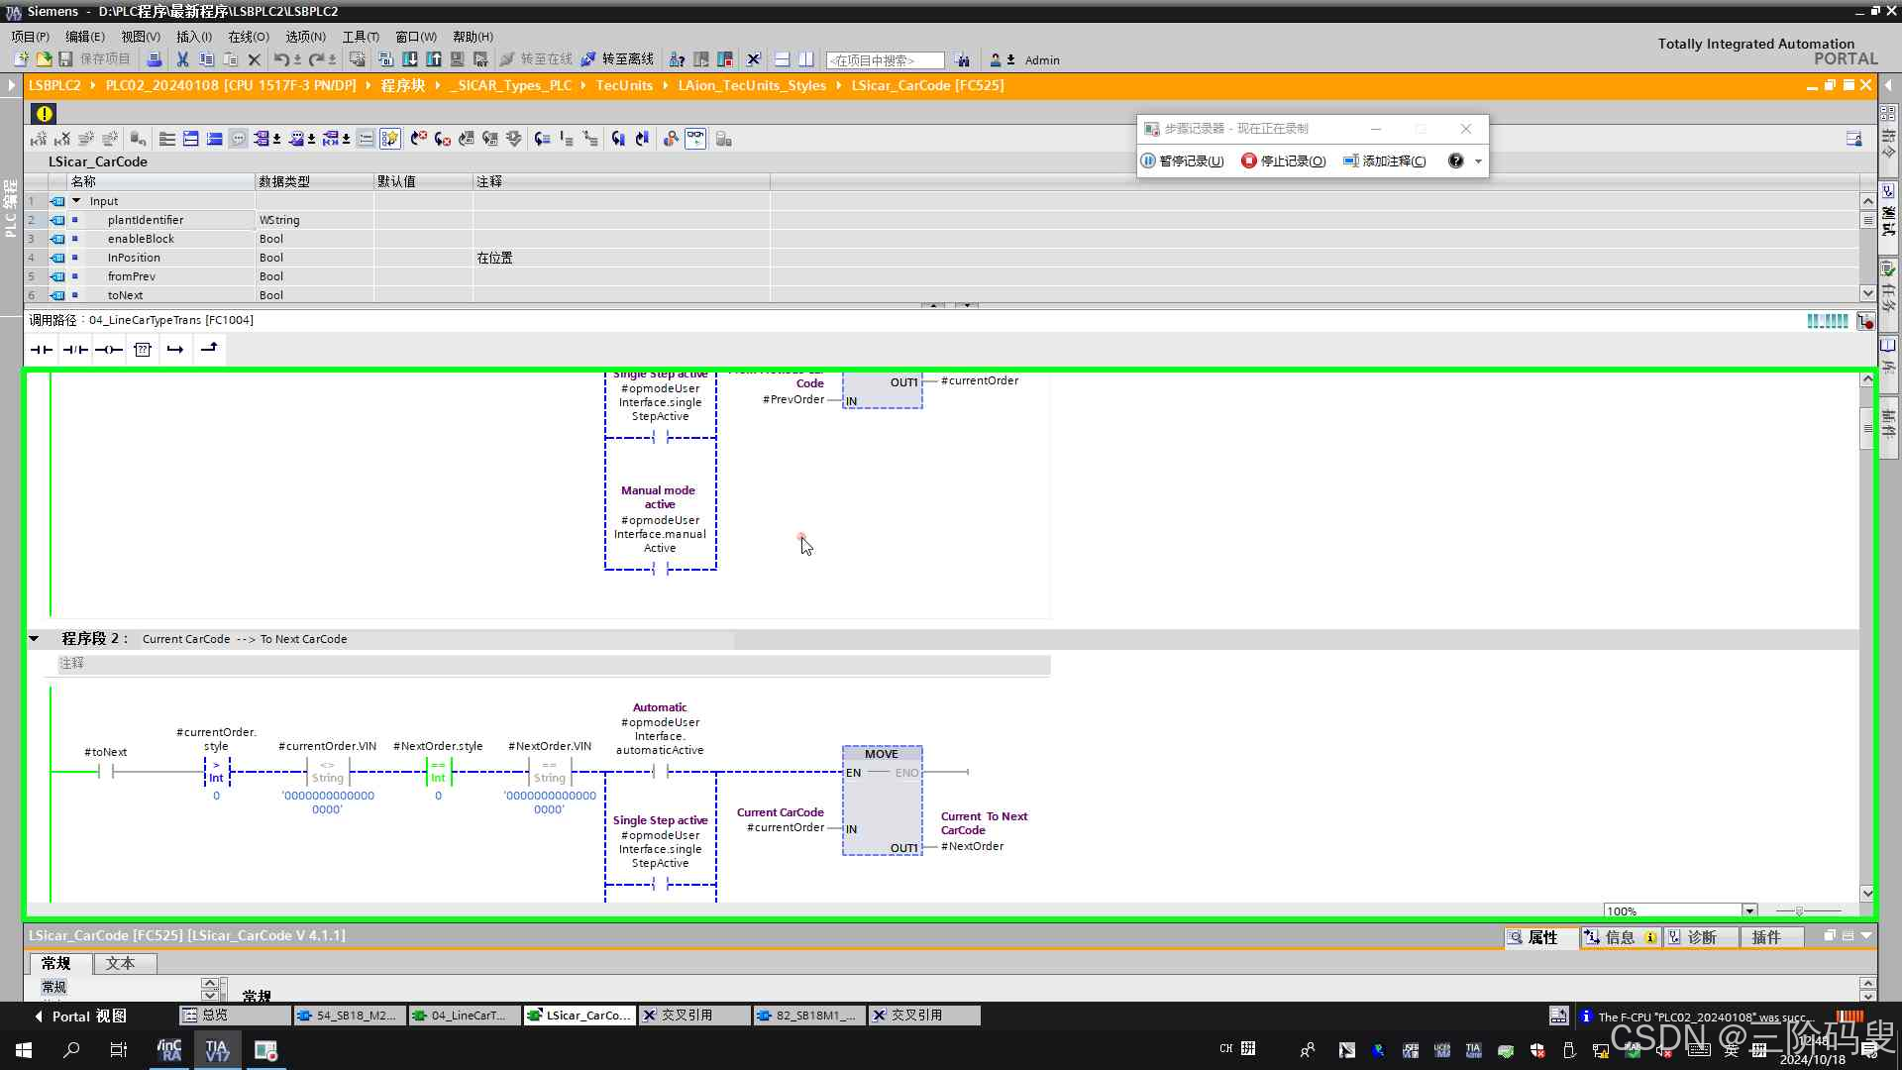Click the download to device icon

(x=409, y=59)
